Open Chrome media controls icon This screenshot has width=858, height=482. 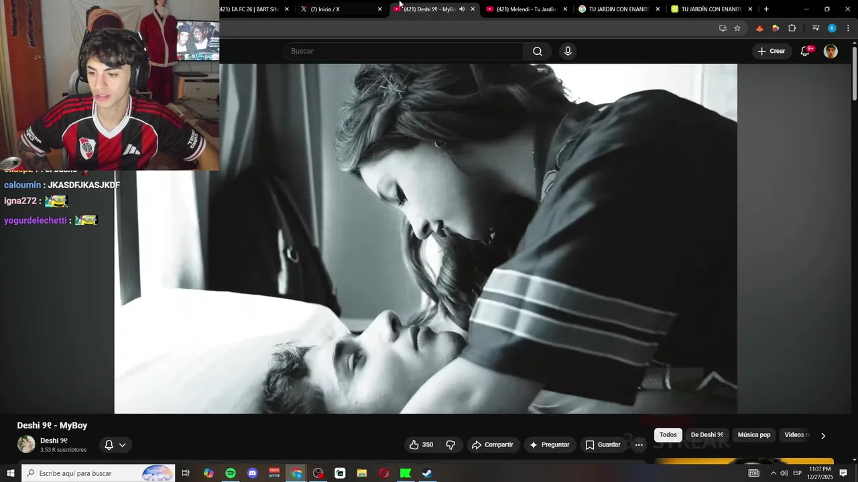pyautogui.click(x=816, y=28)
